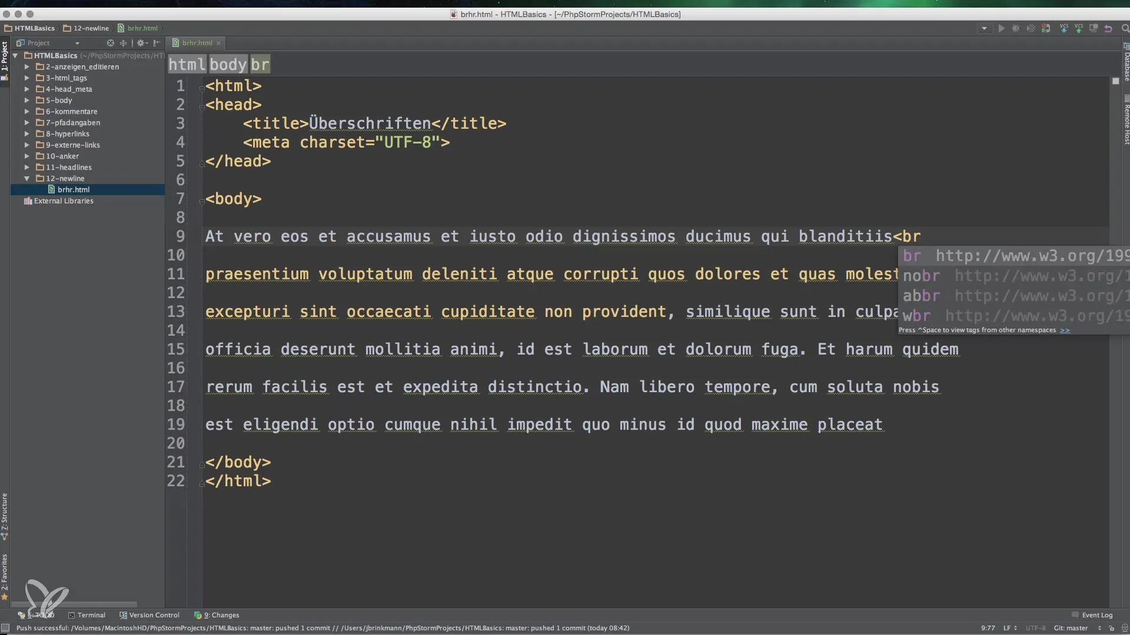
Task: Click 12-newline in navigation breadcrumb bar
Action: coord(86,28)
